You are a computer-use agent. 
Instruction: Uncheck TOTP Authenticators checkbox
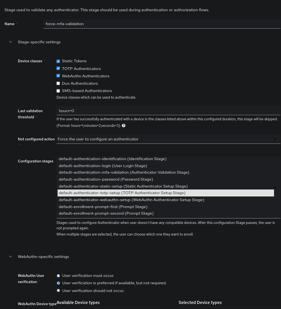click(58, 68)
